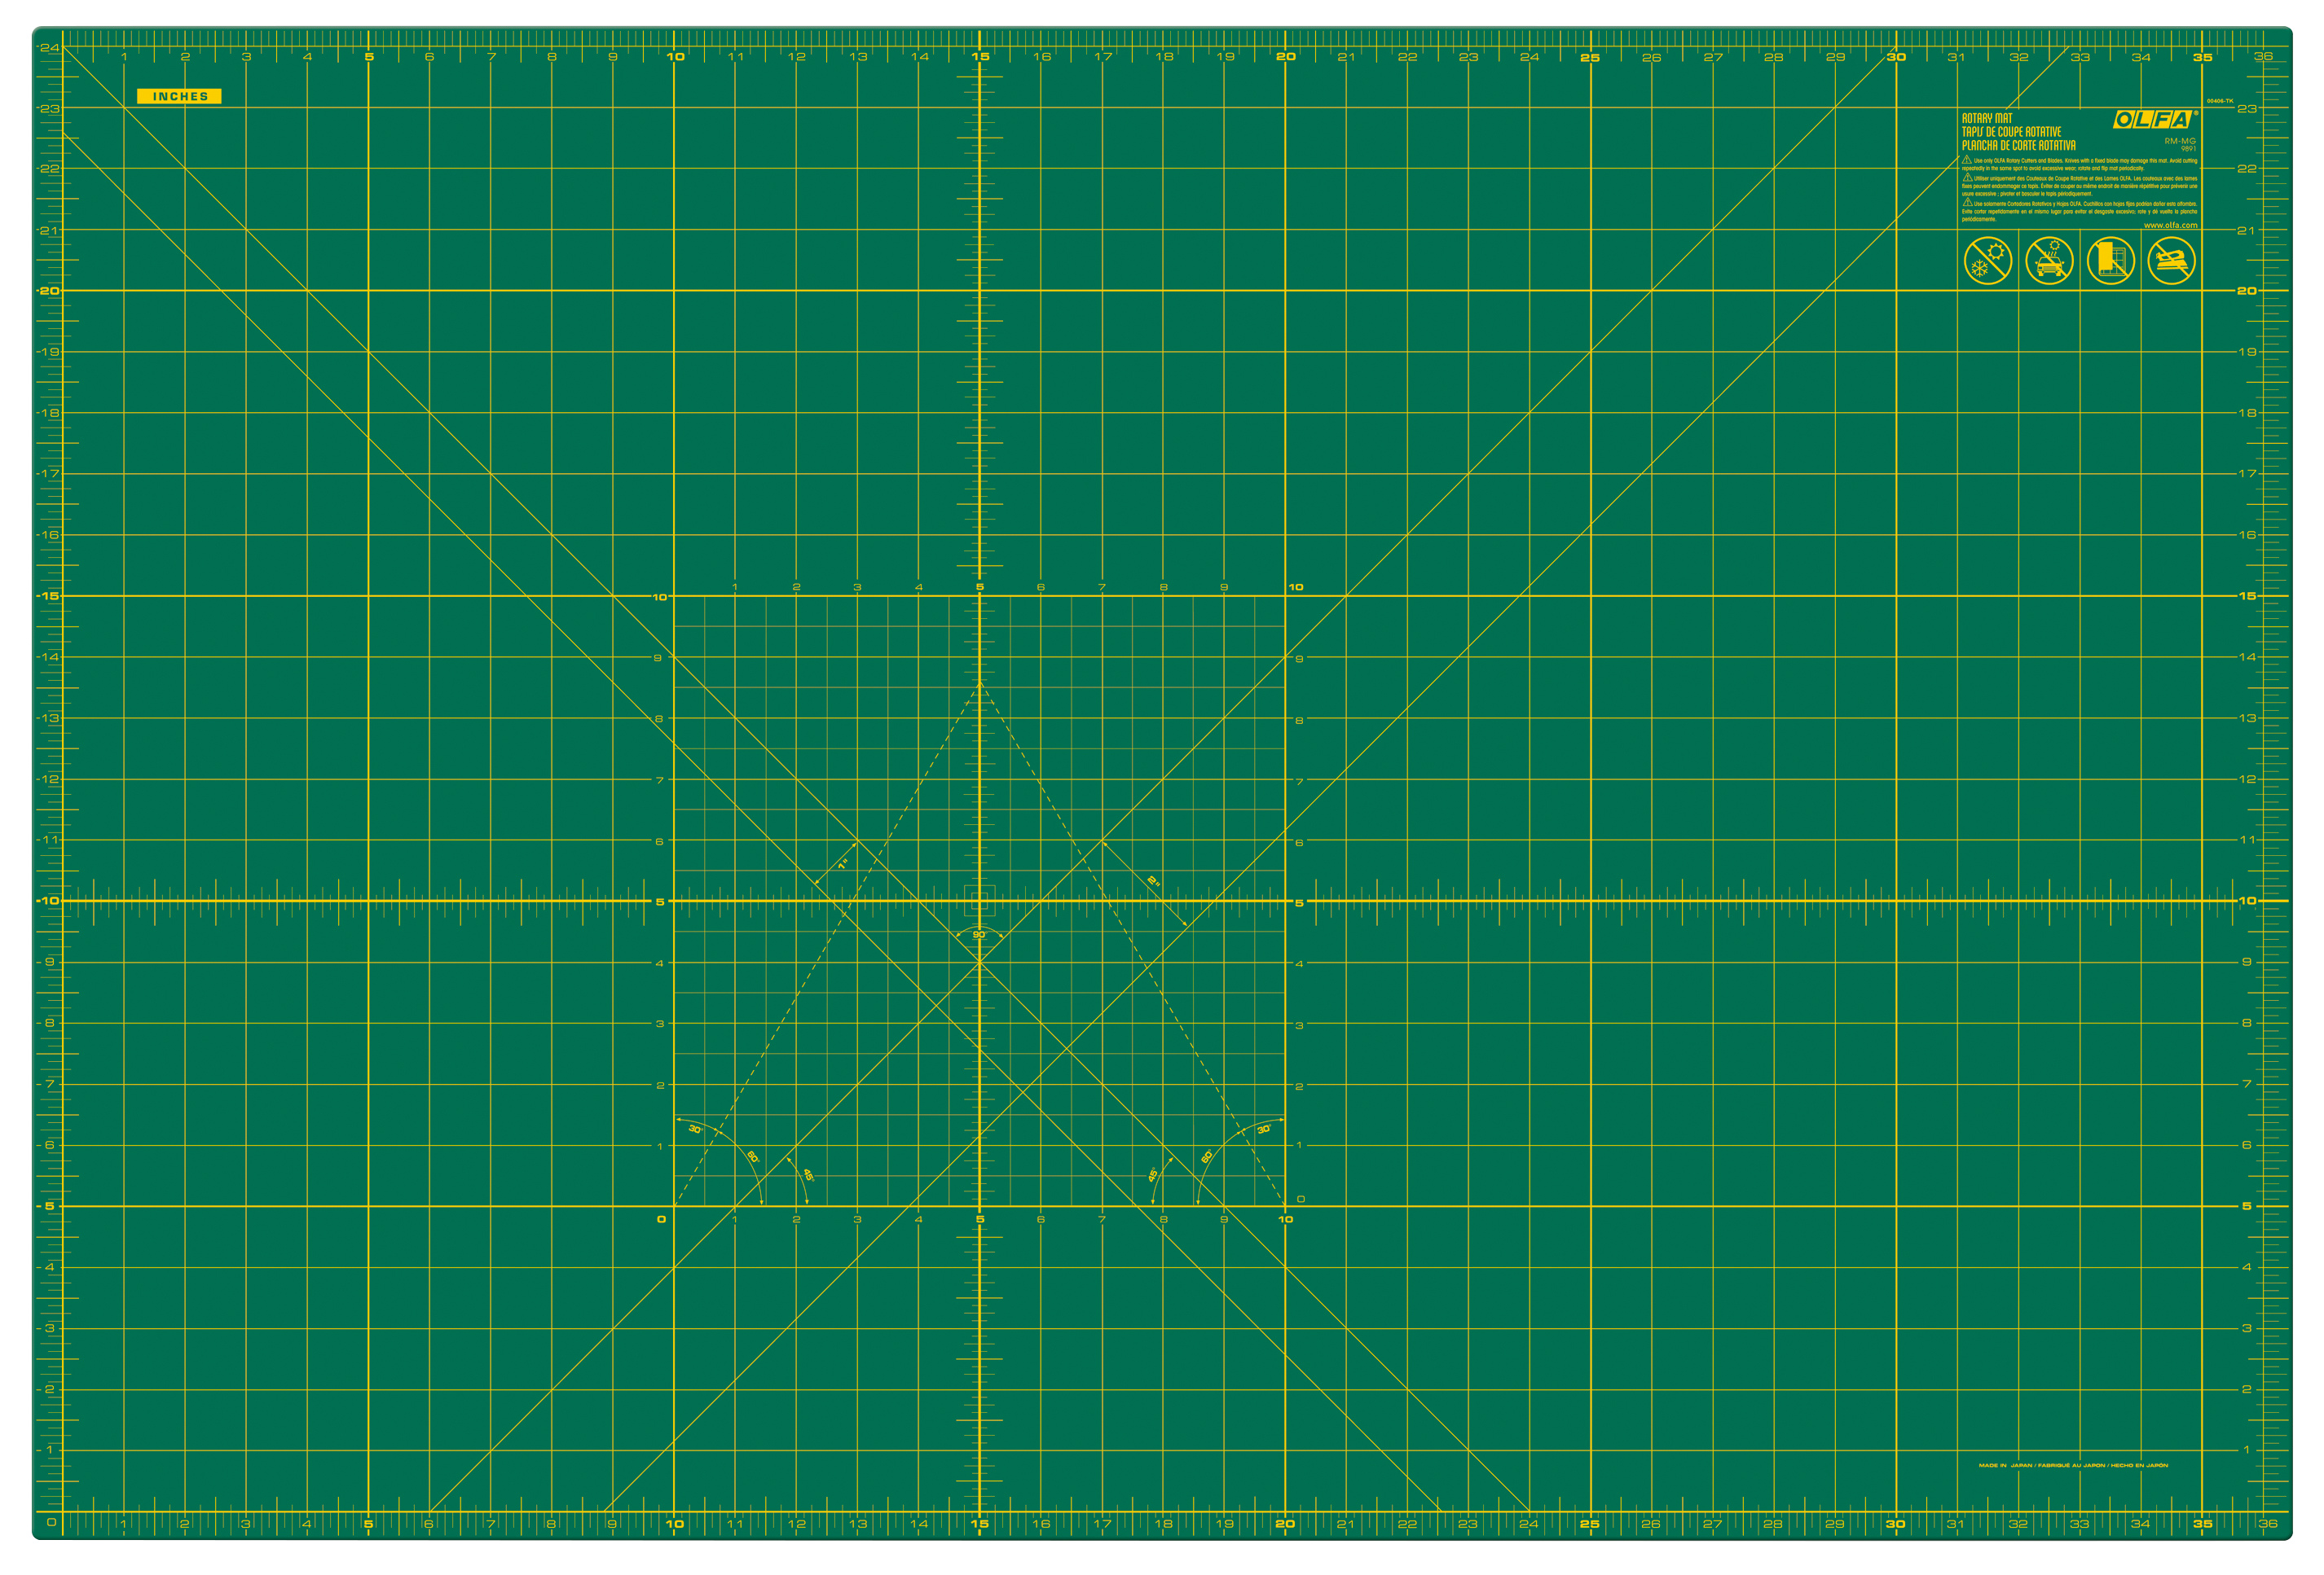Click the RM-MG model number
Viewport: 2324px width, 1575px height.
click(2180, 142)
